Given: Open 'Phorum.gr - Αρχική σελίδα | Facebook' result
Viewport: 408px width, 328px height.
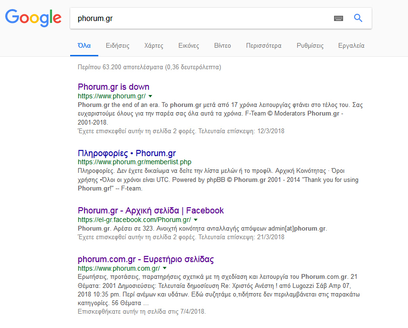Looking at the screenshot, I should (x=151, y=211).
